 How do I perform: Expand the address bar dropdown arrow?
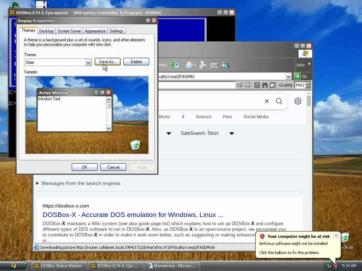[288, 76]
